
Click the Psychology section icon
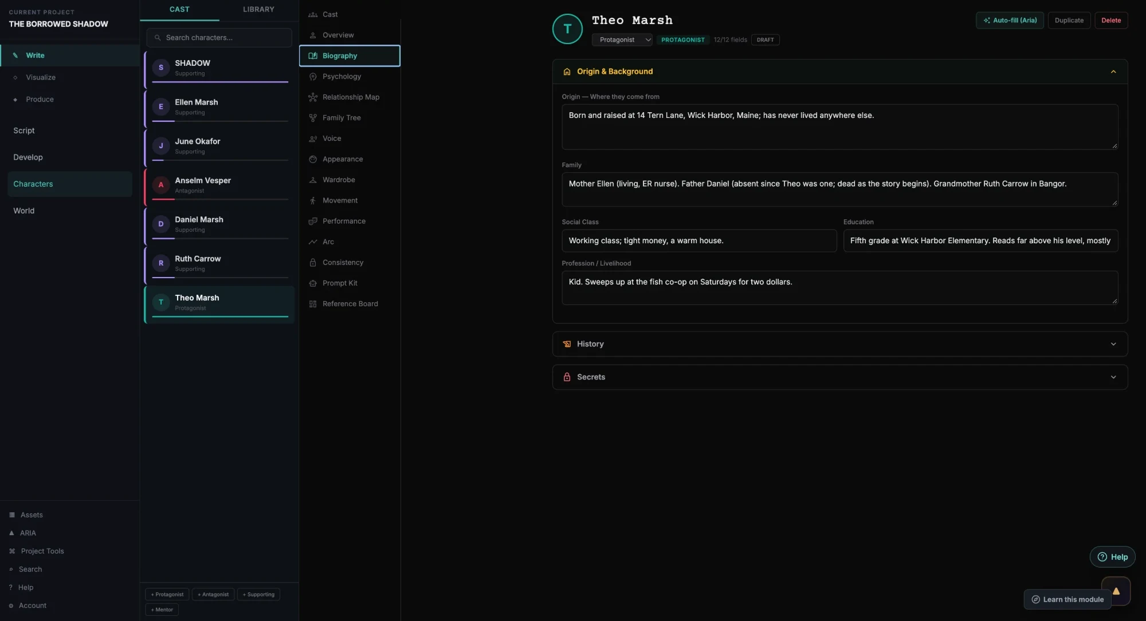tap(313, 77)
